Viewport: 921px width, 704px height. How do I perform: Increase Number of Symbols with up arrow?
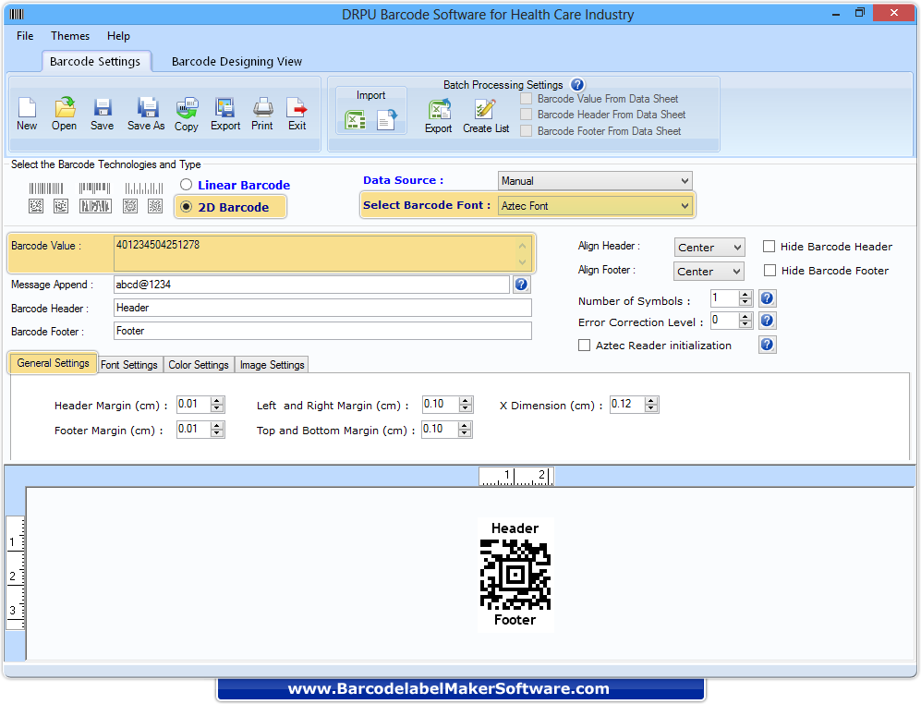pyautogui.click(x=745, y=295)
